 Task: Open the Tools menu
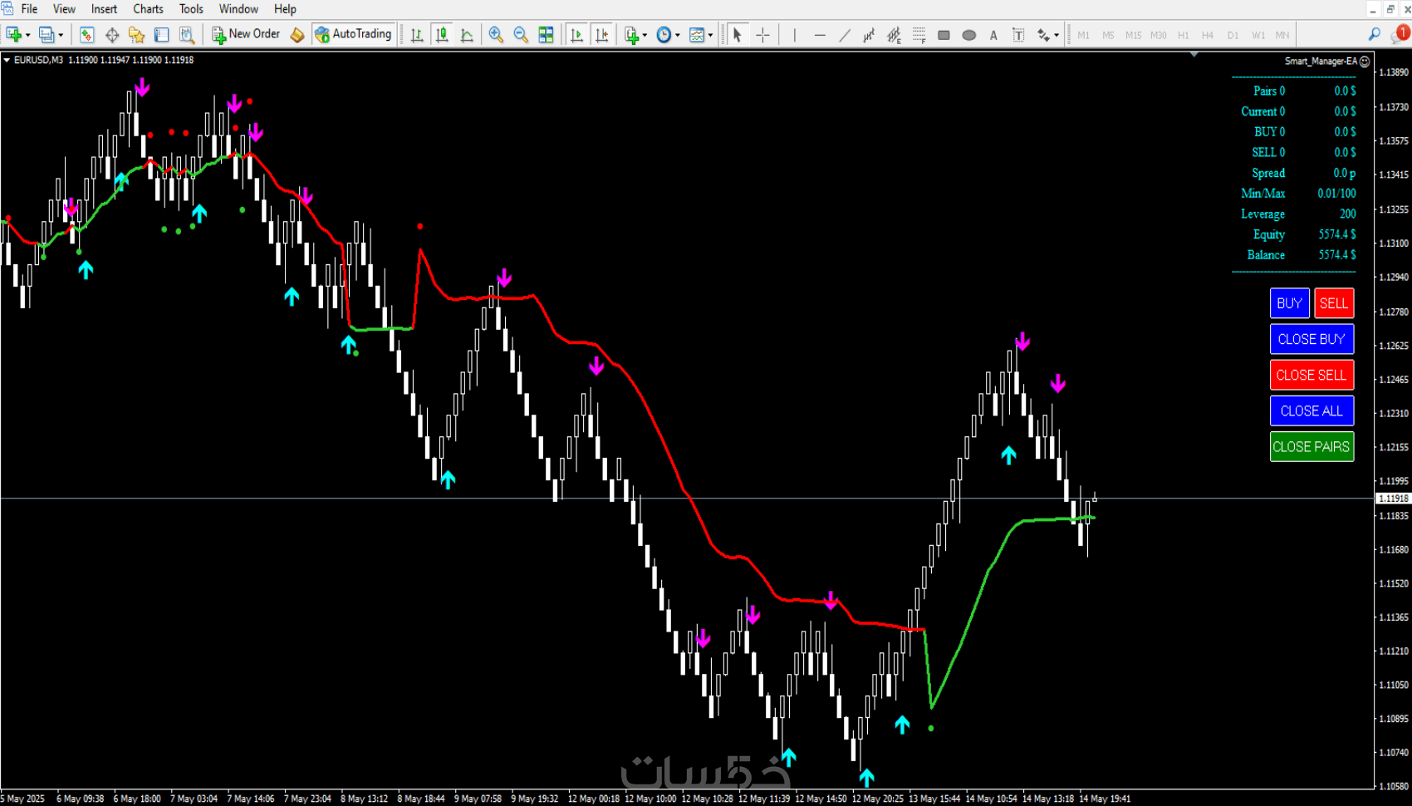click(x=191, y=9)
